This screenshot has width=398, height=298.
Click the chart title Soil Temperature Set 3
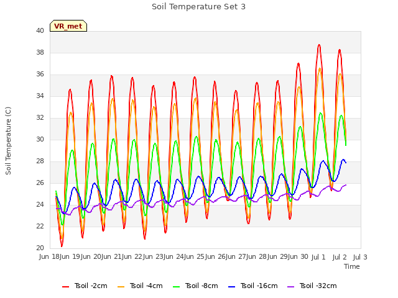click(199, 7)
